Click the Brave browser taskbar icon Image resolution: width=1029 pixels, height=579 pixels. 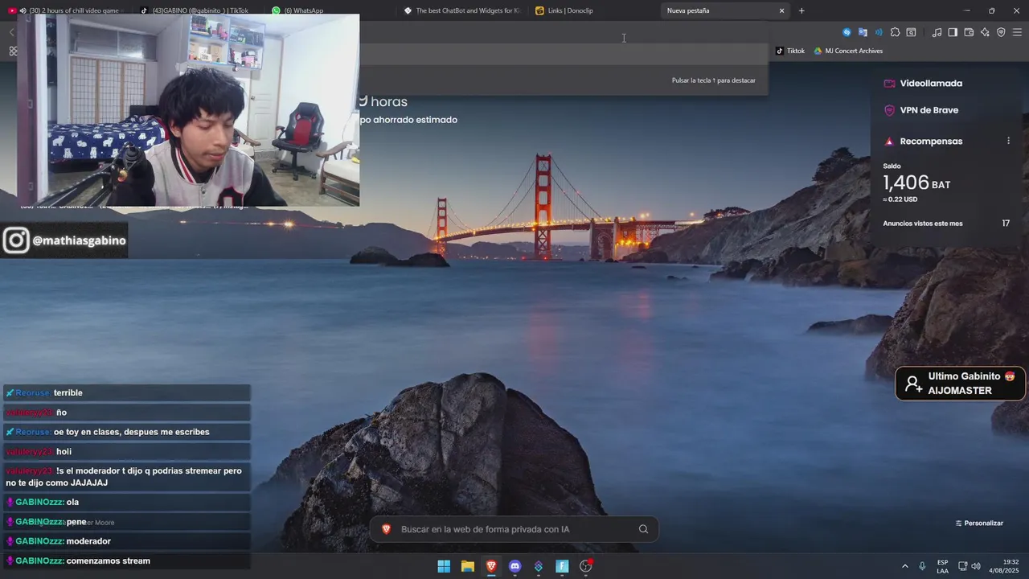[x=491, y=566]
